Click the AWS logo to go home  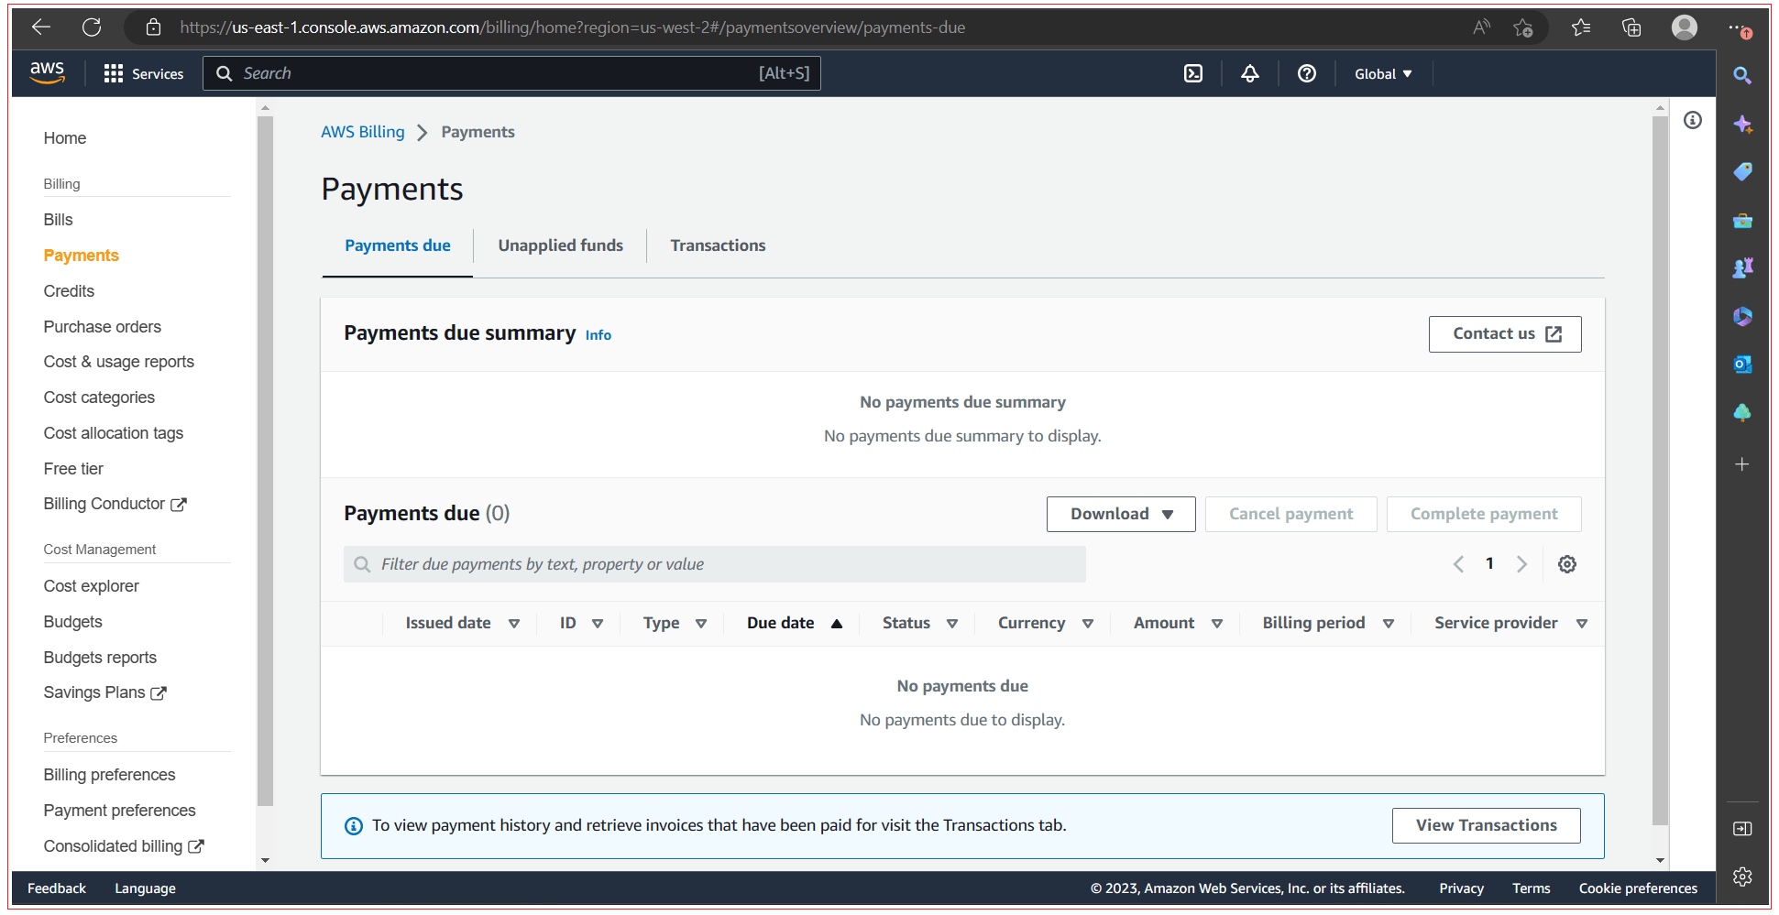click(47, 72)
